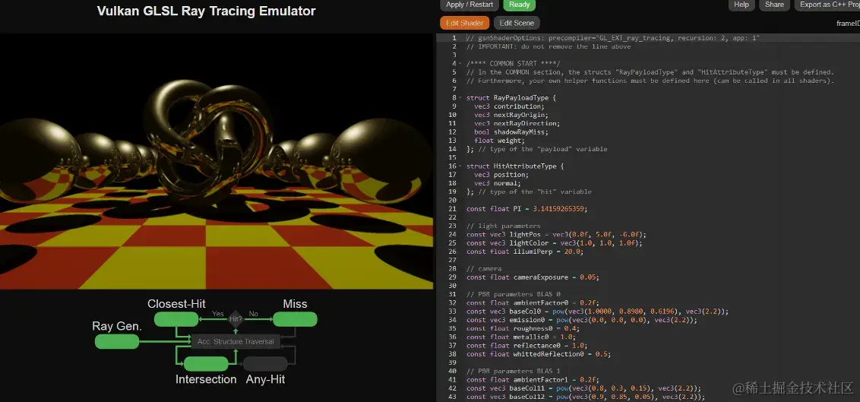Image resolution: width=860 pixels, height=402 pixels.
Task: Click the illumiPerp = 20.0 line
Action: (525, 252)
